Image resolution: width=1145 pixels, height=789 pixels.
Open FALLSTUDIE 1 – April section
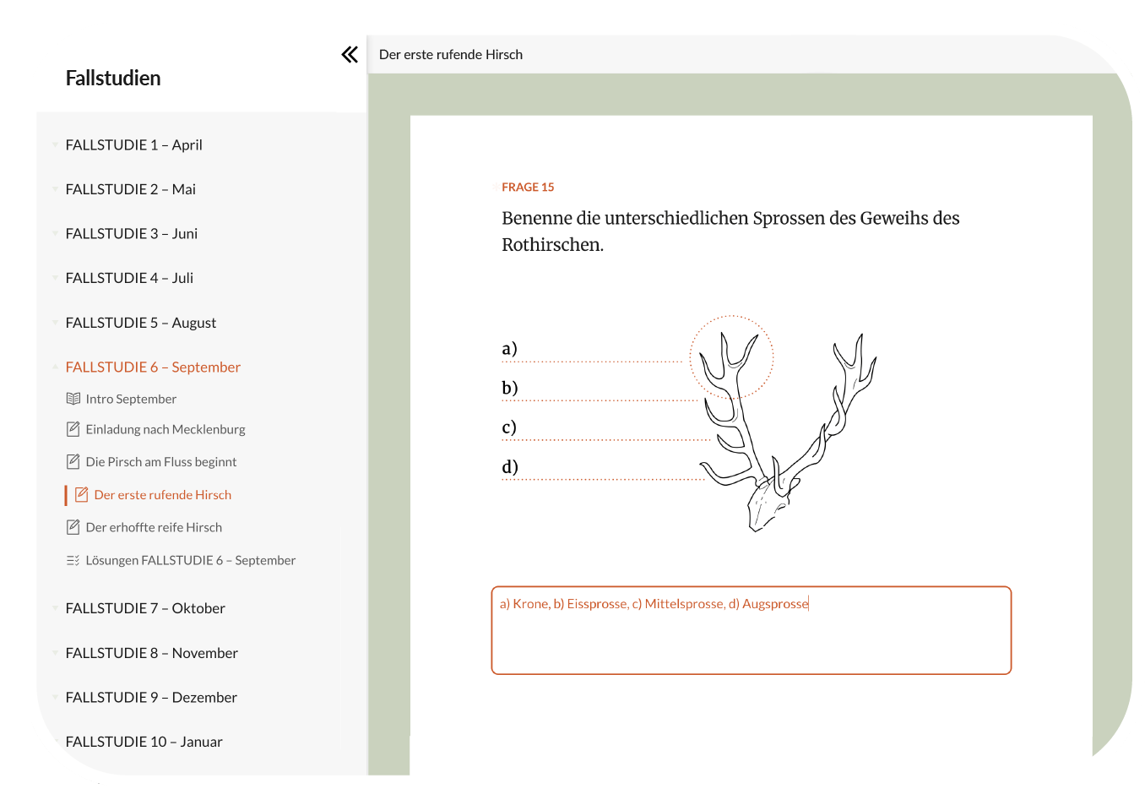coord(133,144)
